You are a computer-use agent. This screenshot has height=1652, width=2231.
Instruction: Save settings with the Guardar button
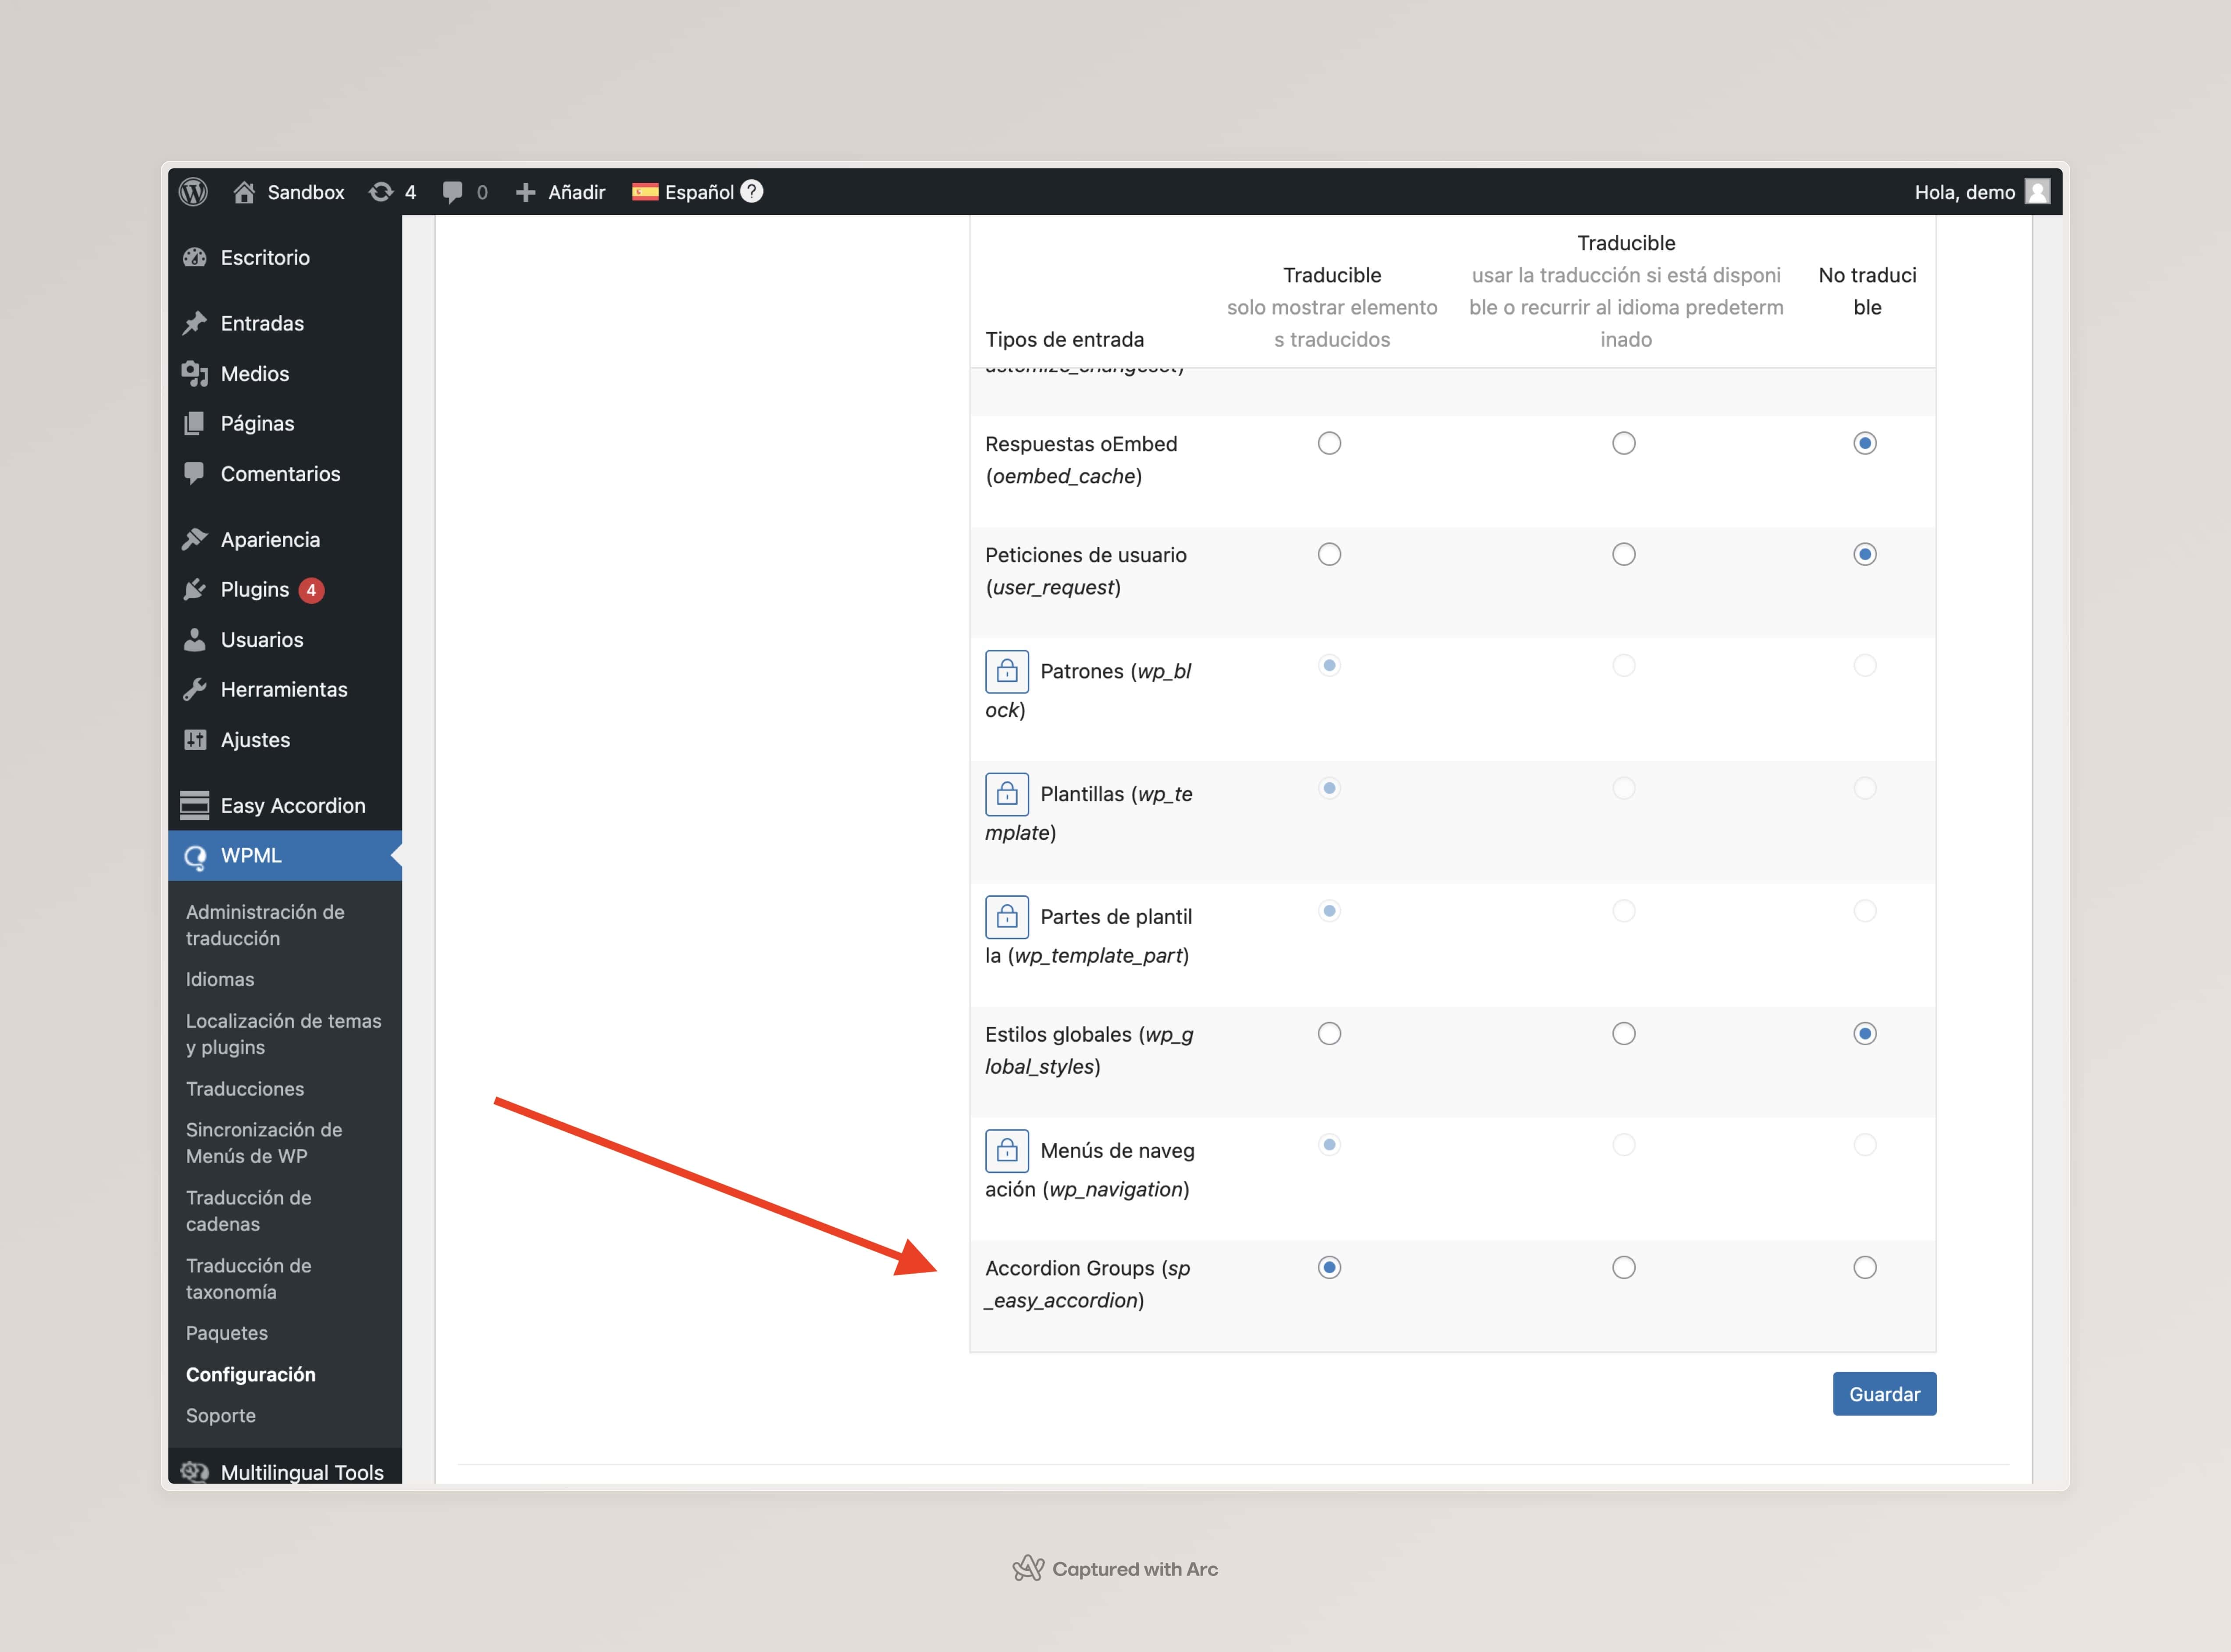tap(1884, 1394)
